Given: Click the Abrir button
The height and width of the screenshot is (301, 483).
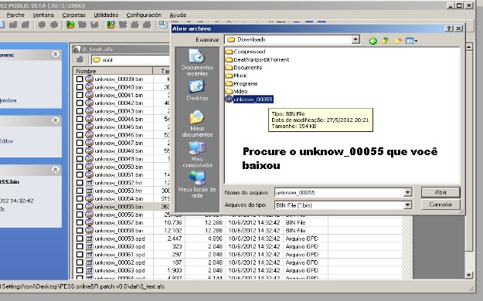Looking at the screenshot, I should point(440,192).
